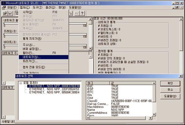Close the 네트워크 선택 dialog
Screen dimensions: 185x125
click(x=181, y=76)
